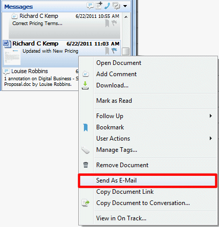
Task: Select Send As E-Mail menu entry
Action: point(147,180)
